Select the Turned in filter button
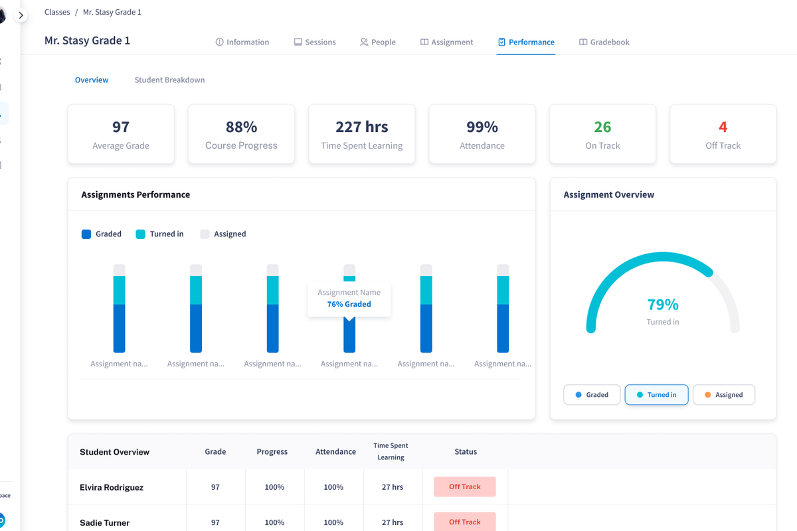This screenshot has height=531, width=797. point(656,395)
